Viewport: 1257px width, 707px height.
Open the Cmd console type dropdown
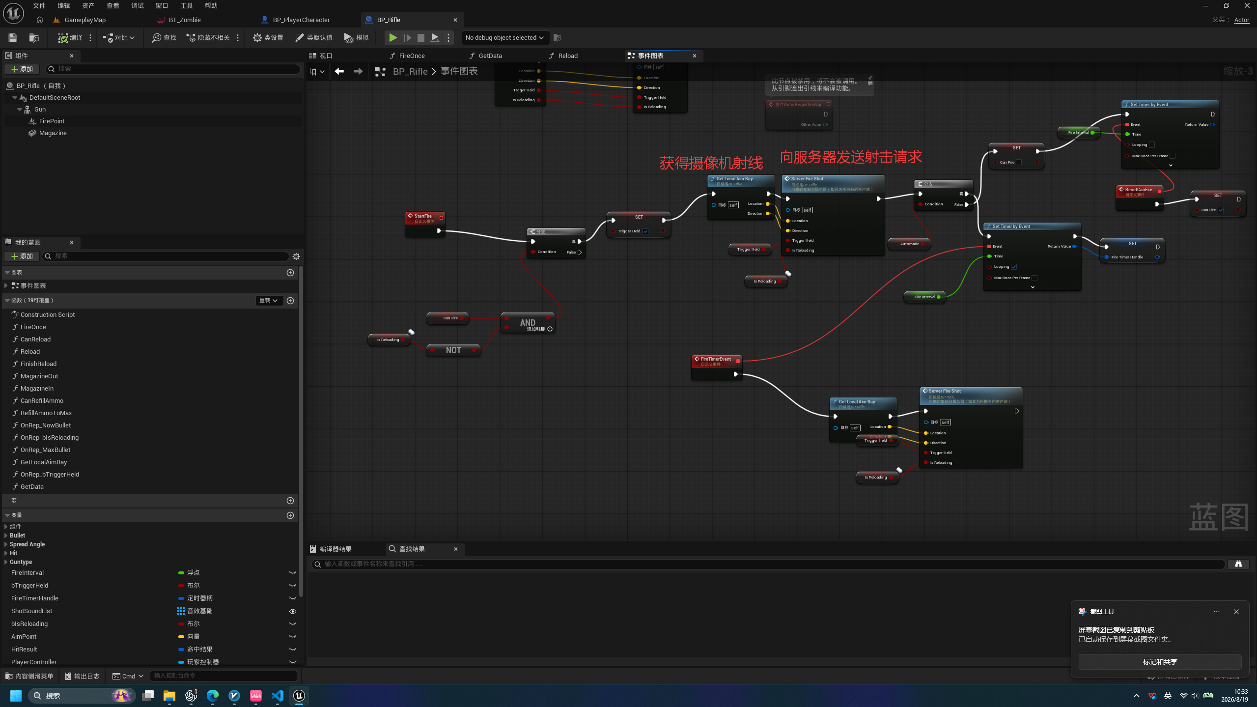[128, 677]
